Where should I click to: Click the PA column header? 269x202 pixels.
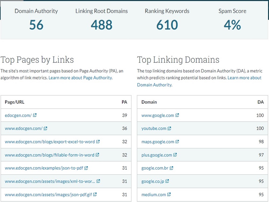pyautogui.click(x=124, y=102)
